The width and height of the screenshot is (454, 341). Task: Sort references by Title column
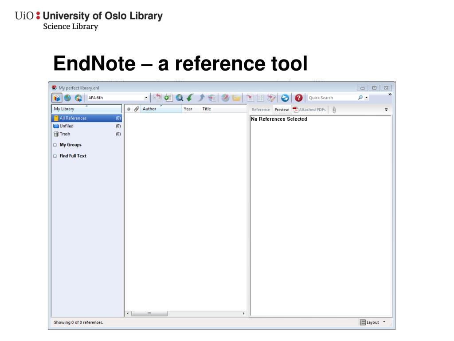pyautogui.click(x=223, y=109)
